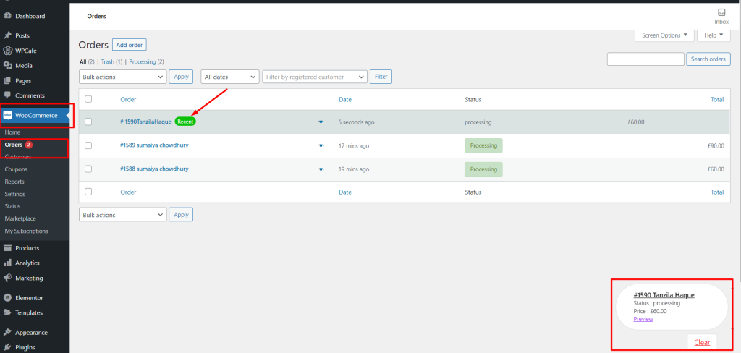This screenshot has height=353, width=741.
Task: Preview order #1588 with eye icon
Action: 321,169
